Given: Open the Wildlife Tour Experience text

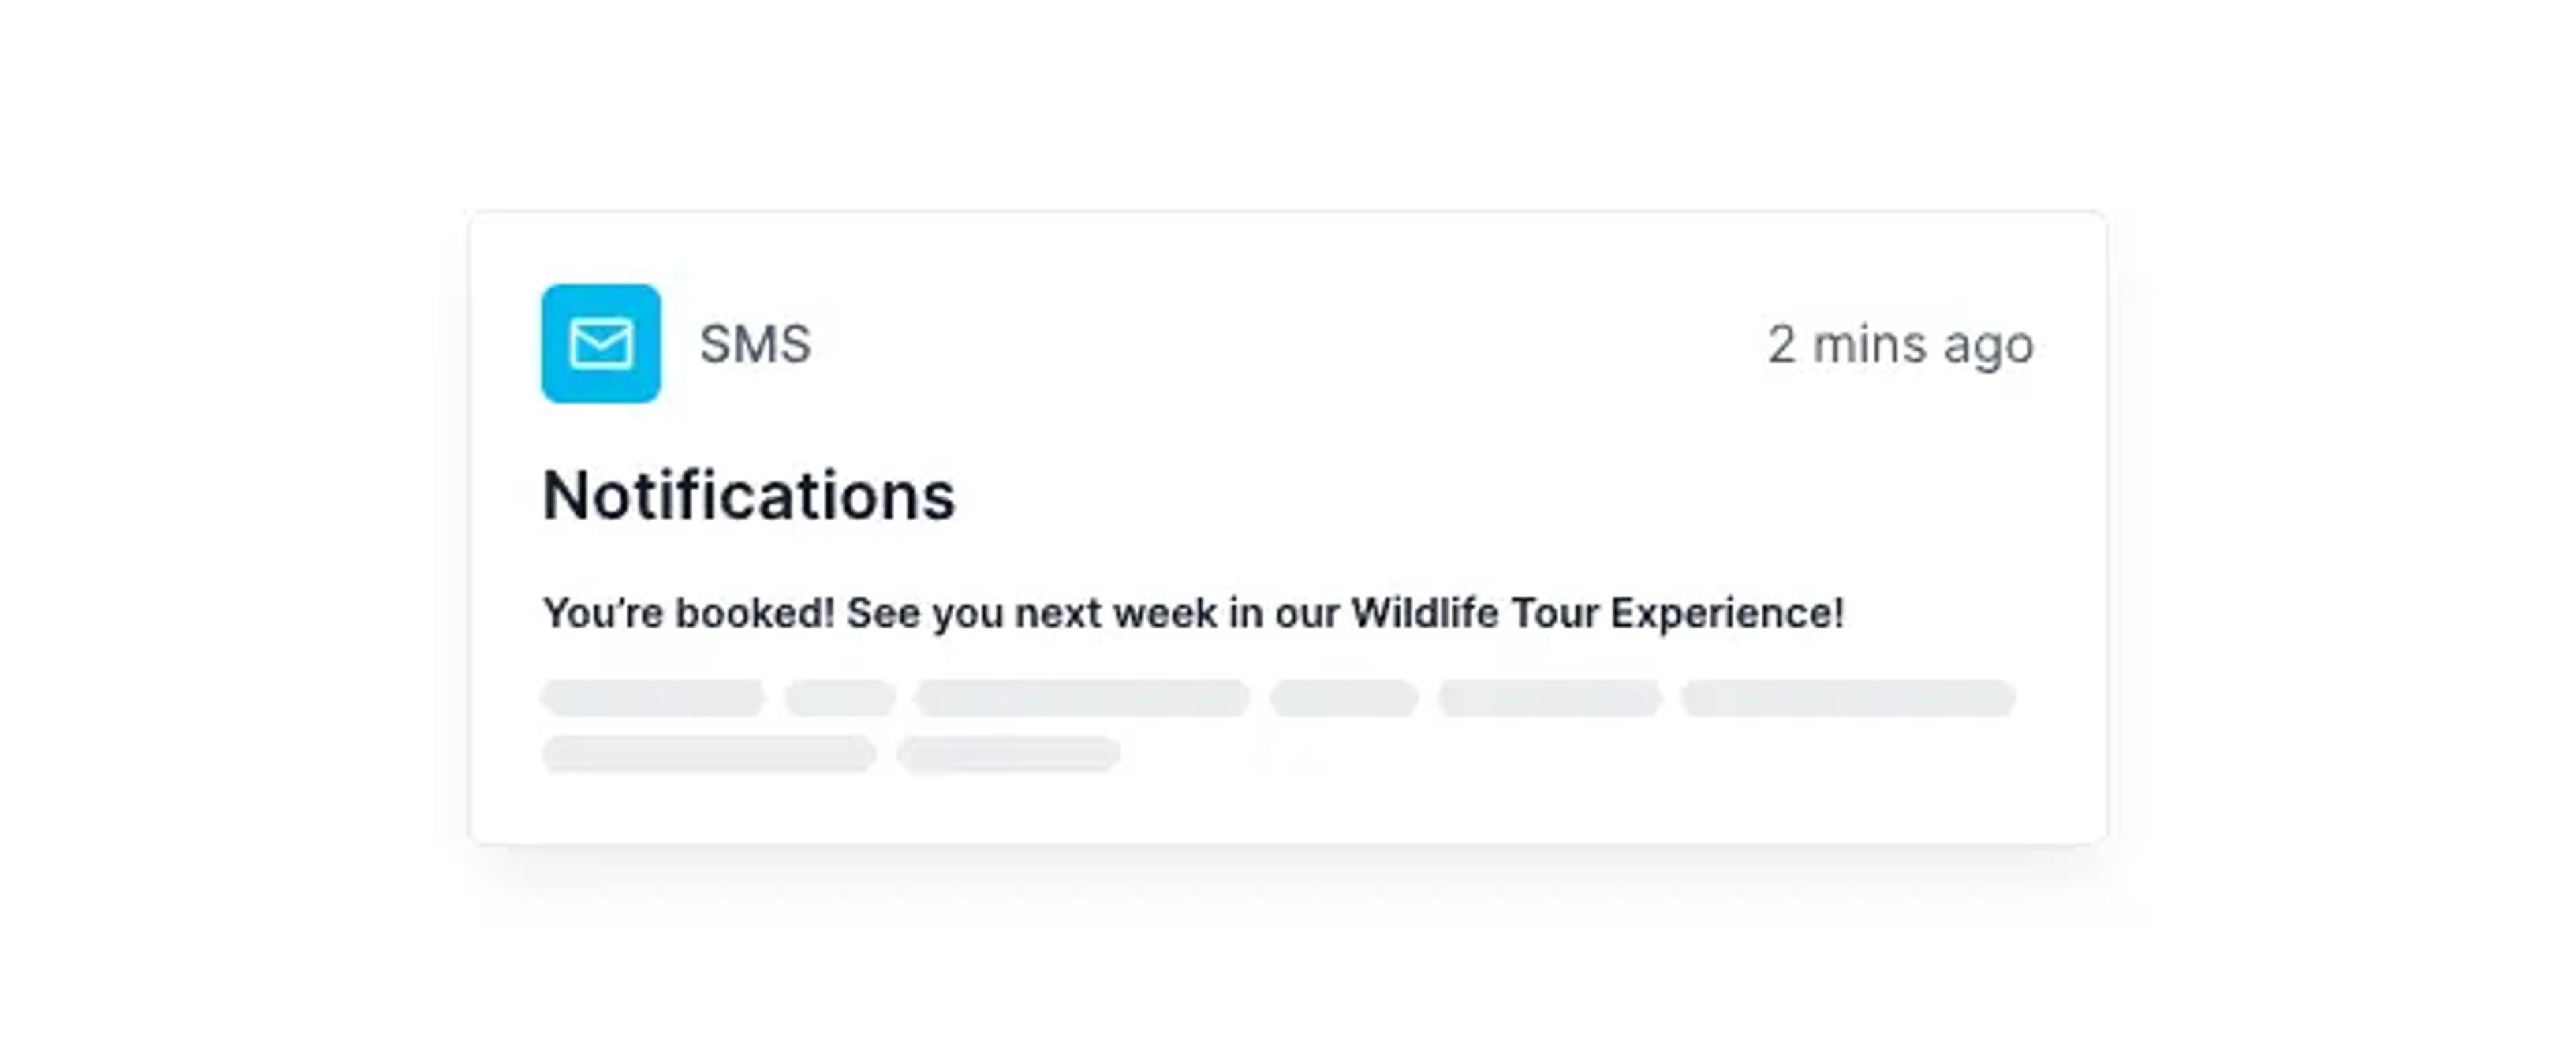Looking at the screenshot, I should pyautogui.click(x=1597, y=613).
